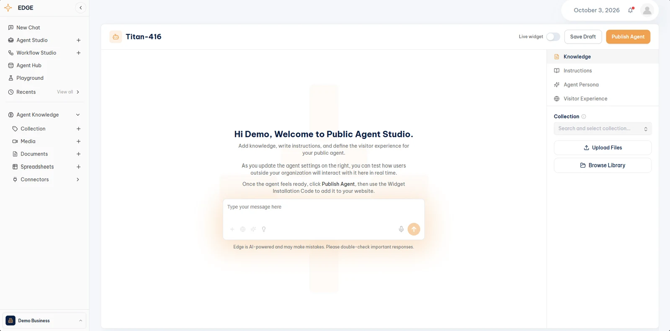Open notifications bell
The height and width of the screenshot is (331, 670).
pyautogui.click(x=631, y=10)
